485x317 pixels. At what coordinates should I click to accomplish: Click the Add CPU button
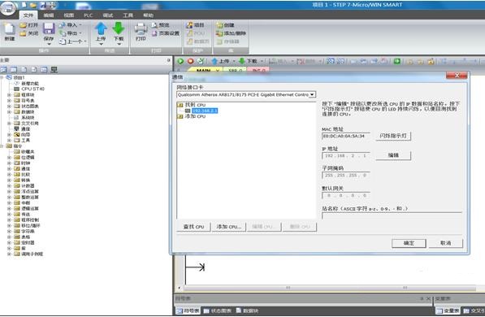[229, 227]
